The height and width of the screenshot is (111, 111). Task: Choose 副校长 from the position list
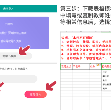click(106, 76)
